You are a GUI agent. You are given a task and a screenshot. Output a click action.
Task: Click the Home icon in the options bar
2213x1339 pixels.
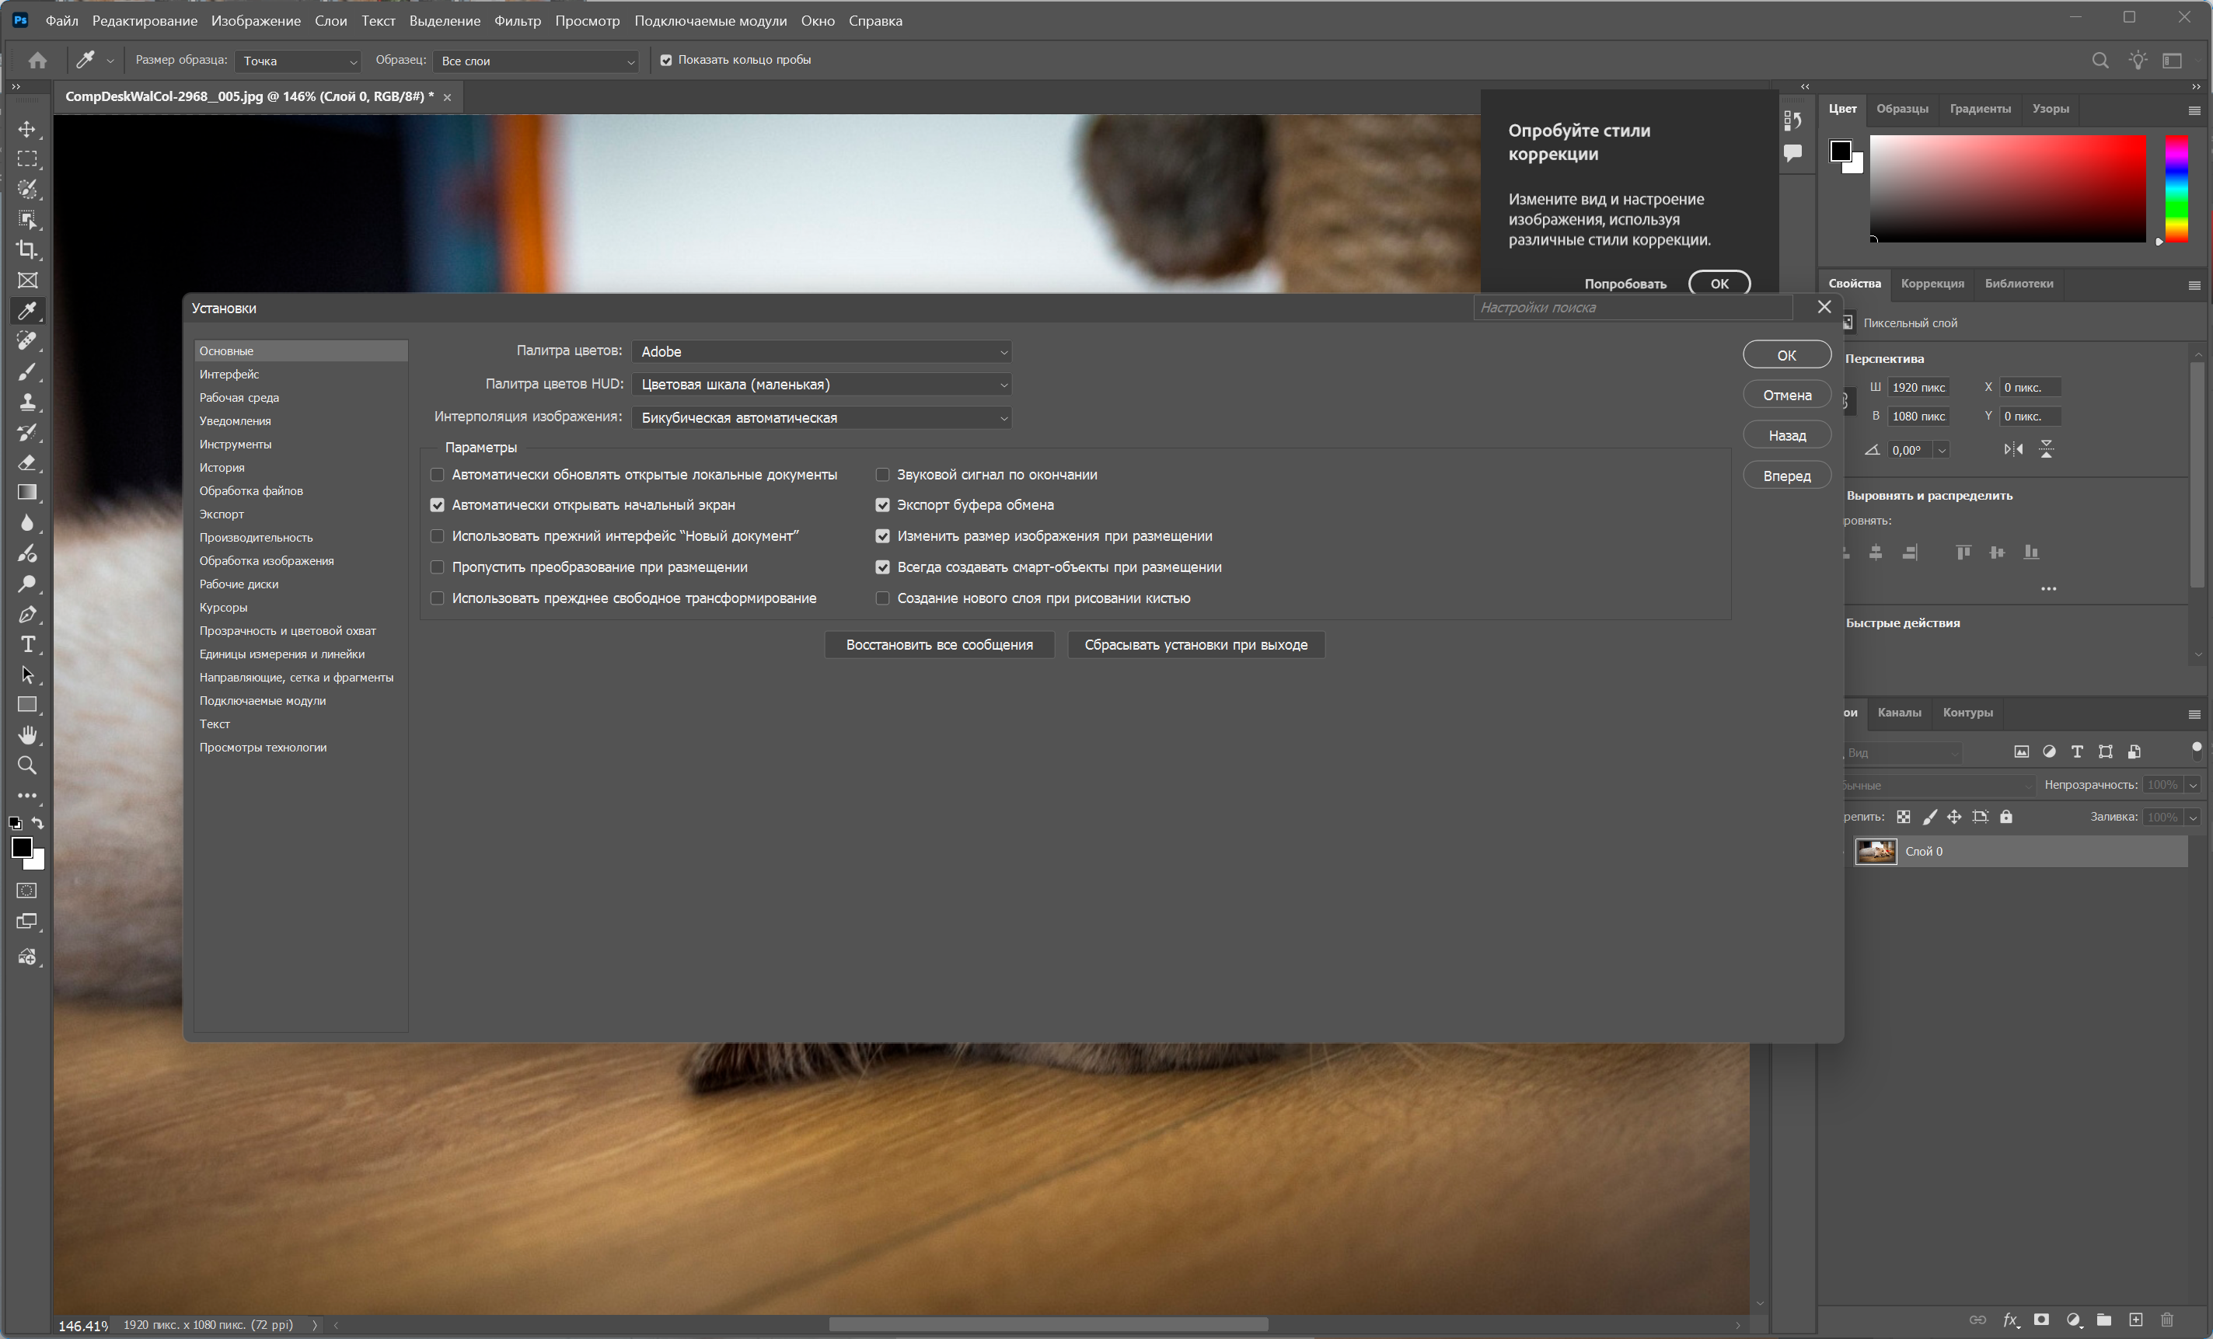(x=38, y=60)
